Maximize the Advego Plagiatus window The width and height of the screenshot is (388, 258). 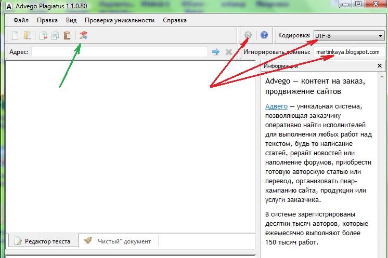point(358,4)
